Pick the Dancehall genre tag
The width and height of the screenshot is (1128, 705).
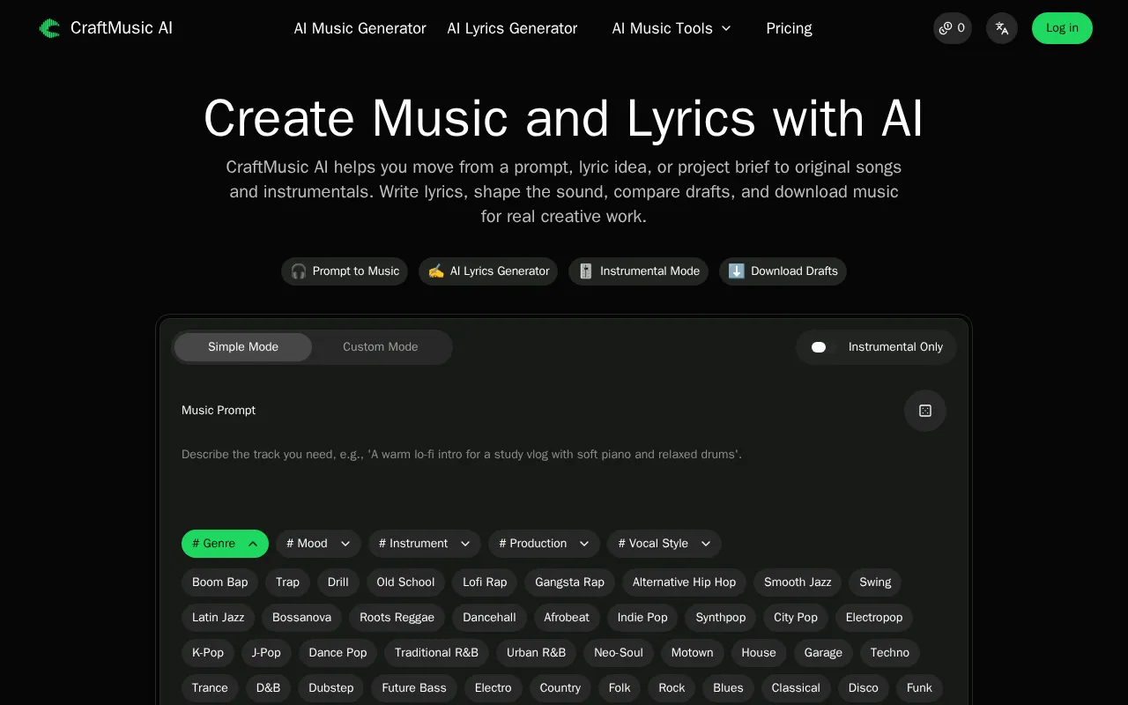coord(489,618)
